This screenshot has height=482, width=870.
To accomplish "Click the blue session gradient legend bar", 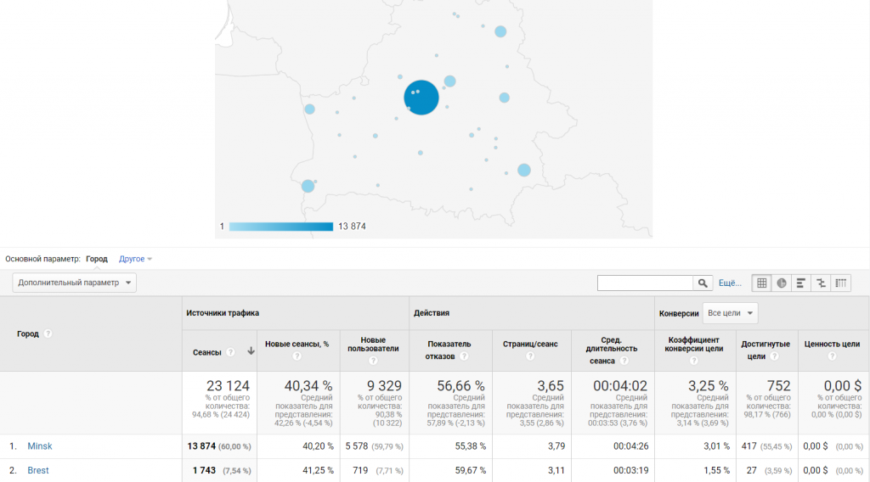I will (x=281, y=227).
